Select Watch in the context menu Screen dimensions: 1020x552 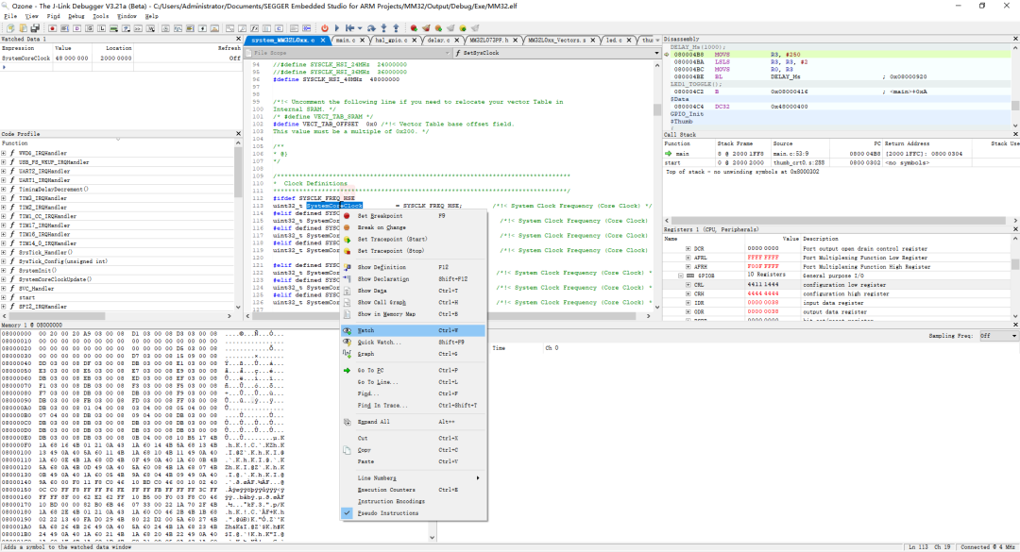point(414,330)
